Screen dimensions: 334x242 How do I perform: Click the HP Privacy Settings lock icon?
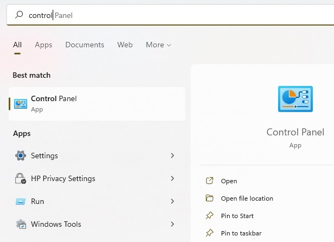tap(21, 178)
